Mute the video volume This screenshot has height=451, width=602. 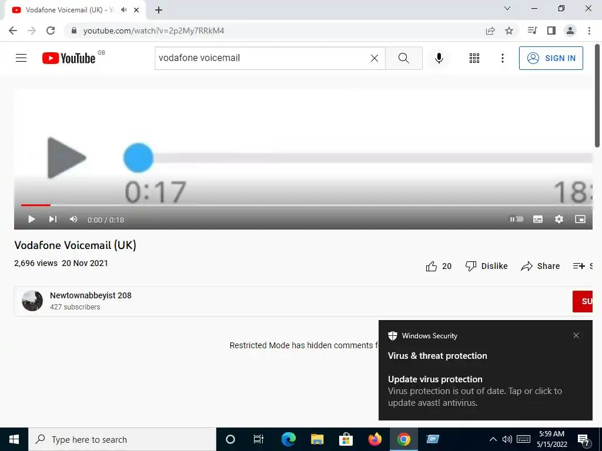tap(73, 219)
